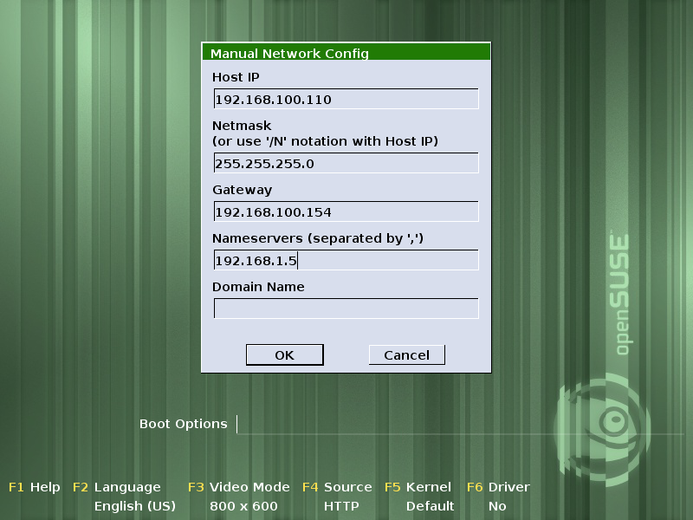This screenshot has width=693, height=520.
Task: Change the 800 x 600 resolution value
Action: 243,505
